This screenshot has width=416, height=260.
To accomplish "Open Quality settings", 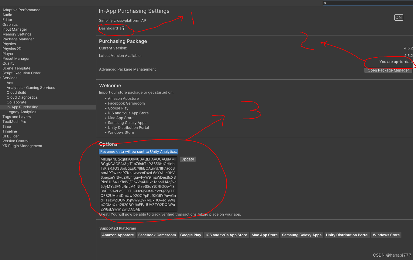I will pyautogui.click(x=9, y=63).
